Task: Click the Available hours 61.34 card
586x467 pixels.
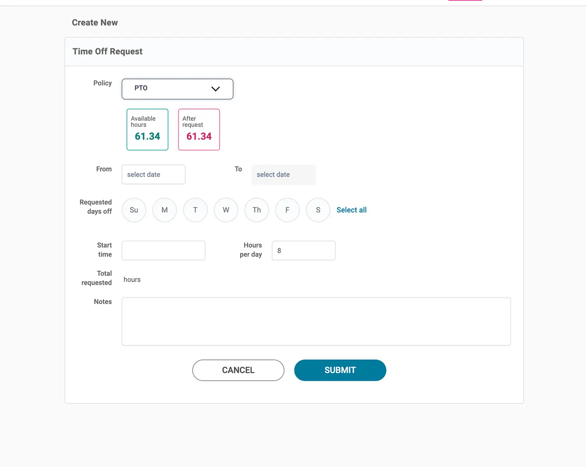Action: click(147, 129)
